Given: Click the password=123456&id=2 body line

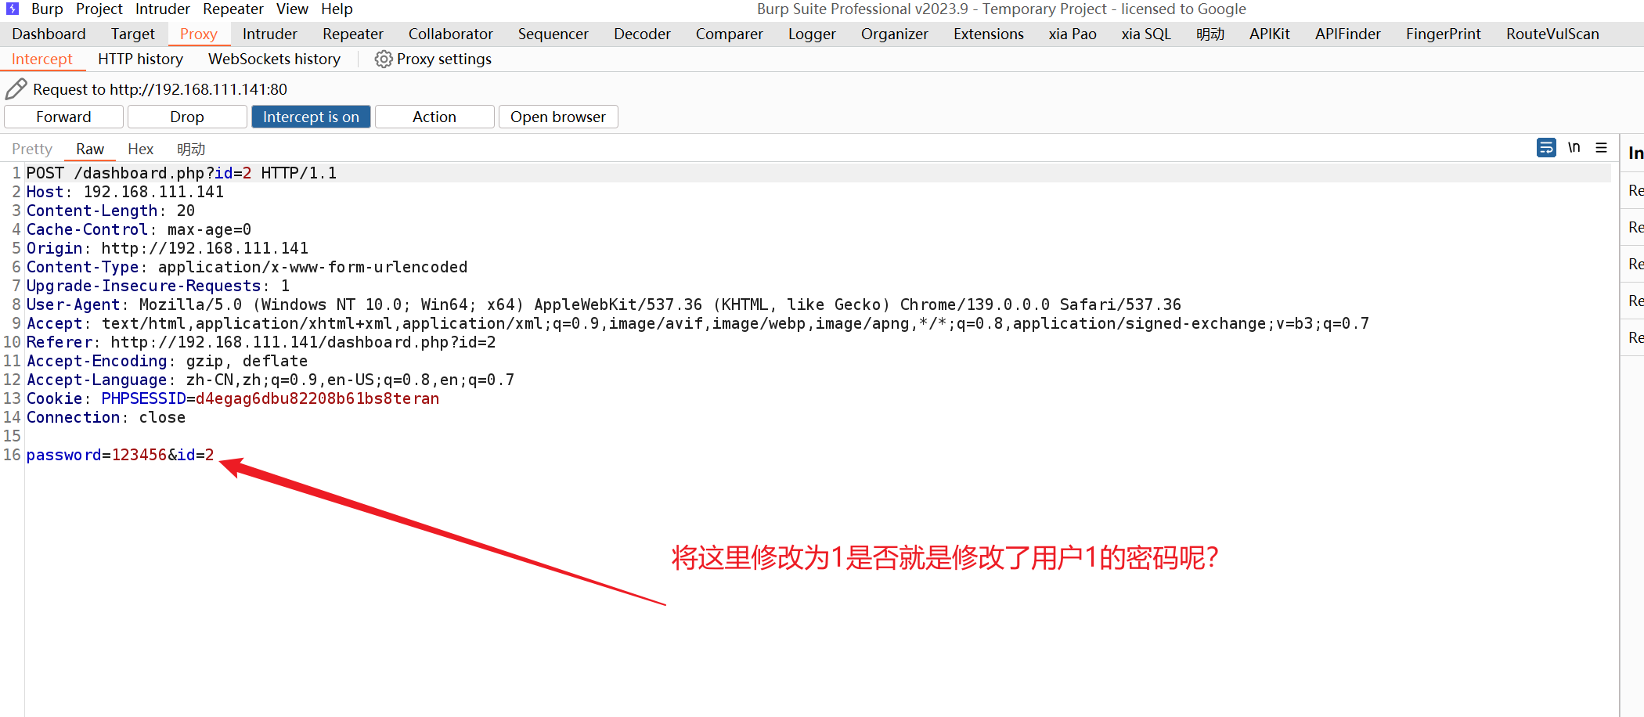Looking at the screenshot, I should pyautogui.click(x=120, y=455).
